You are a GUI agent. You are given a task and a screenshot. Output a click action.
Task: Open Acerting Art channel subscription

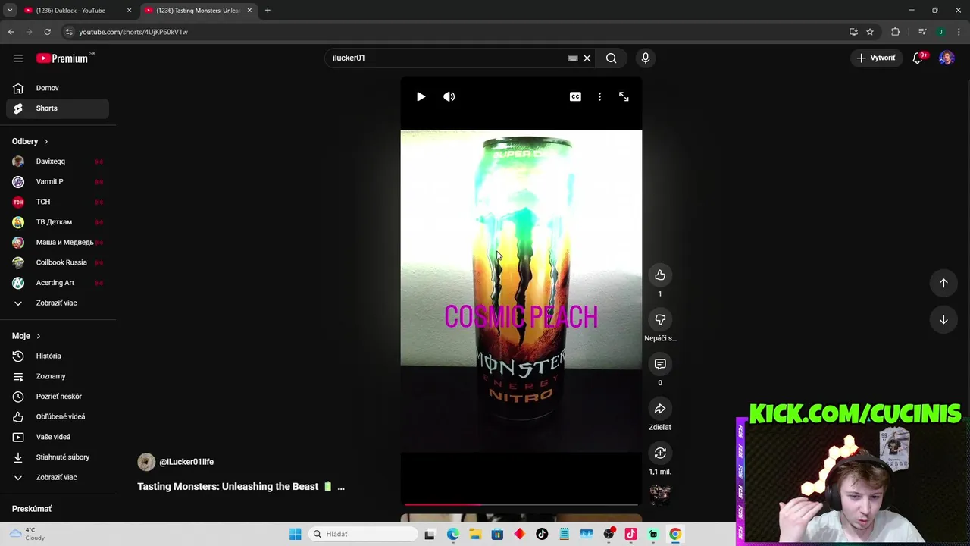(x=58, y=283)
